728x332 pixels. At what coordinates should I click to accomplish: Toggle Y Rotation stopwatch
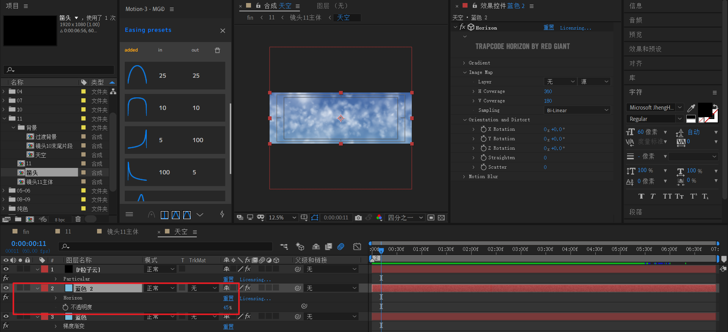[x=483, y=139]
